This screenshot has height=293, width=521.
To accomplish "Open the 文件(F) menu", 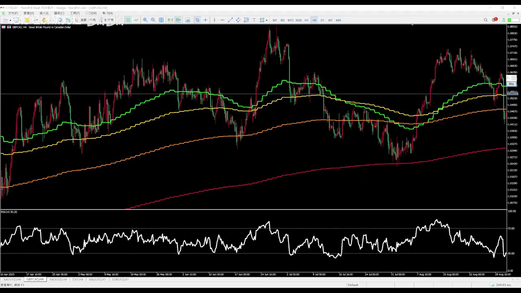I will (13, 13).
